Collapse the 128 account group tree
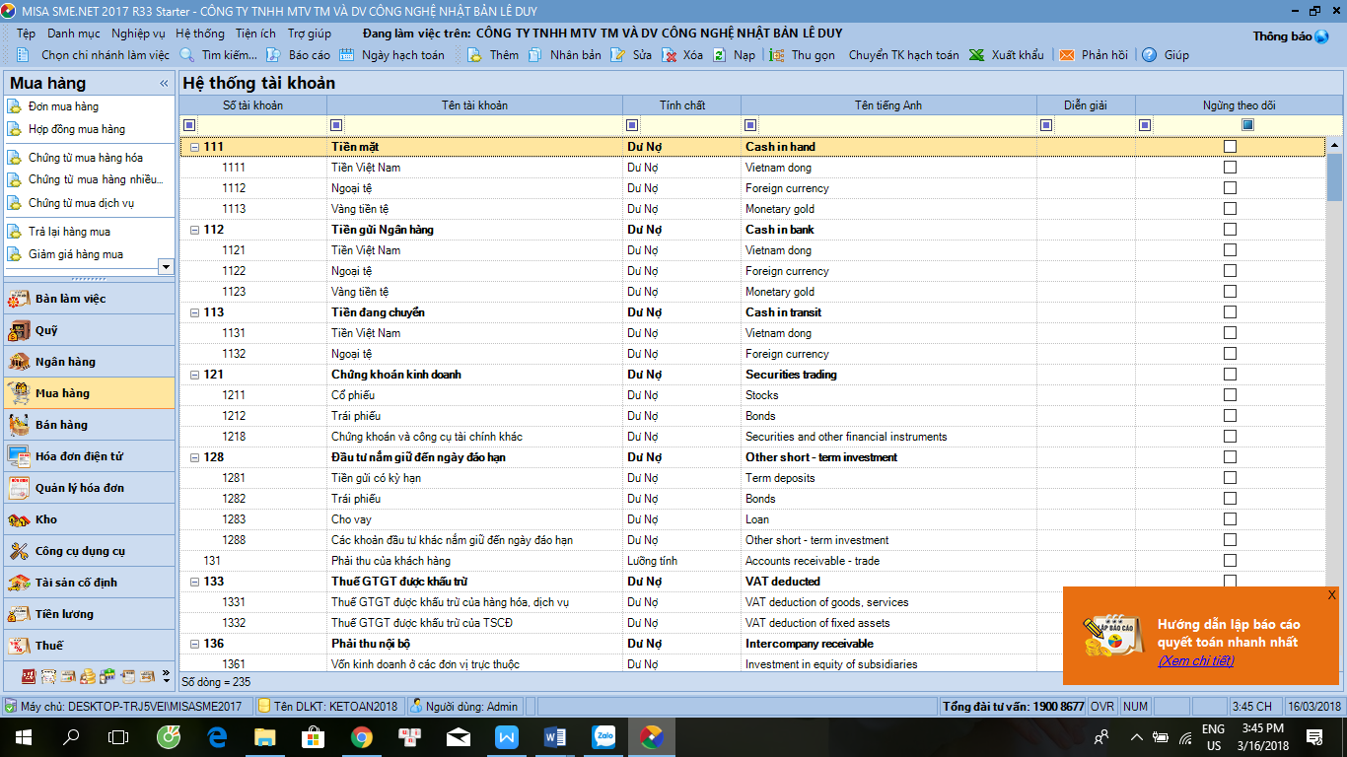1347x757 pixels. pos(194,457)
